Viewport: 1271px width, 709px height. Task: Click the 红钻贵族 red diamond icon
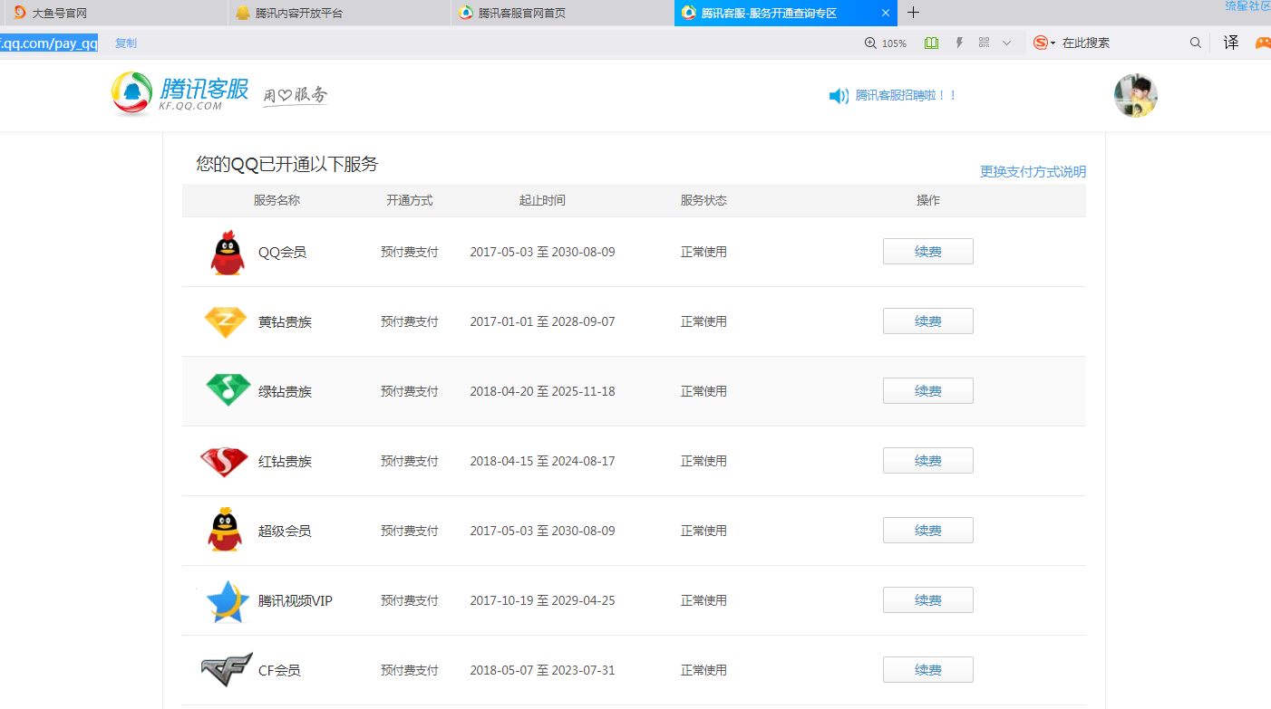(x=224, y=462)
